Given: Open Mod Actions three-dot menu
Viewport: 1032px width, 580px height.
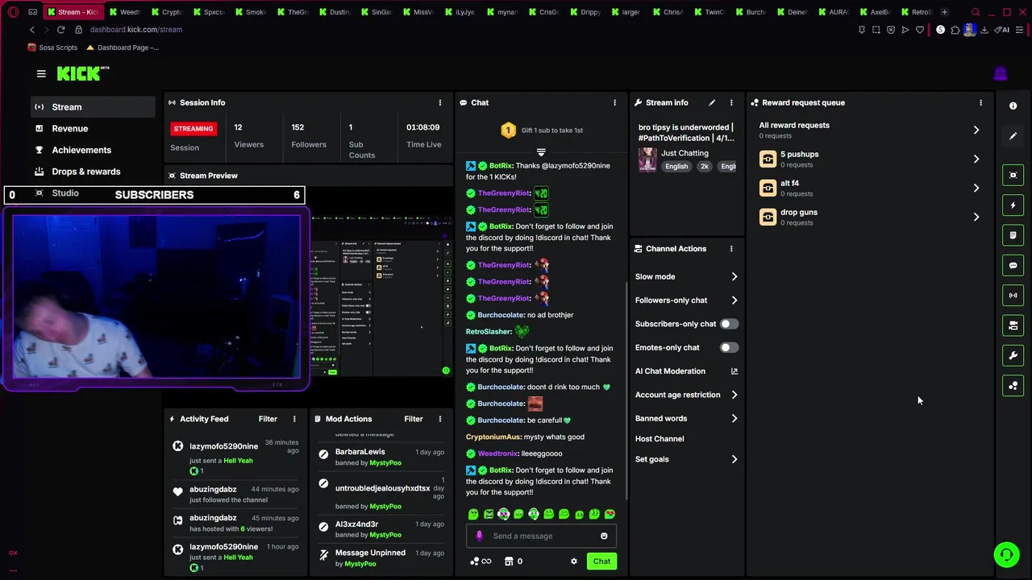Looking at the screenshot, I should (x=439, y=419).
